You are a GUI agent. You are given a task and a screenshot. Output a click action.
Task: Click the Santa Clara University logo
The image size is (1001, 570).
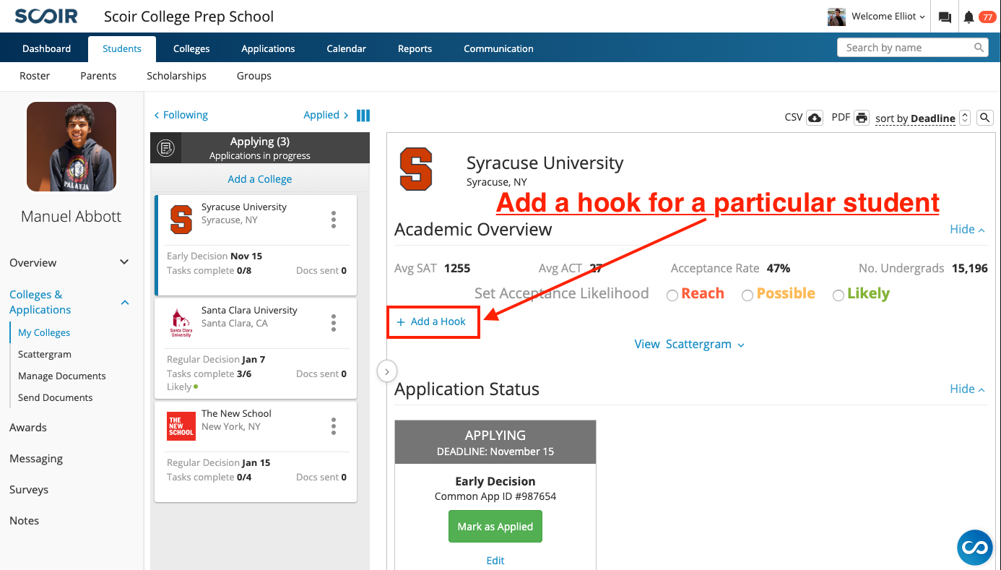click(181, 323)
